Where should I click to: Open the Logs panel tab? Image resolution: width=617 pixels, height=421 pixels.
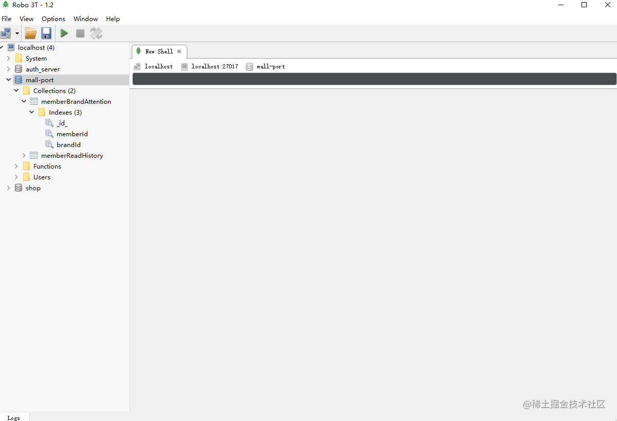14,417
